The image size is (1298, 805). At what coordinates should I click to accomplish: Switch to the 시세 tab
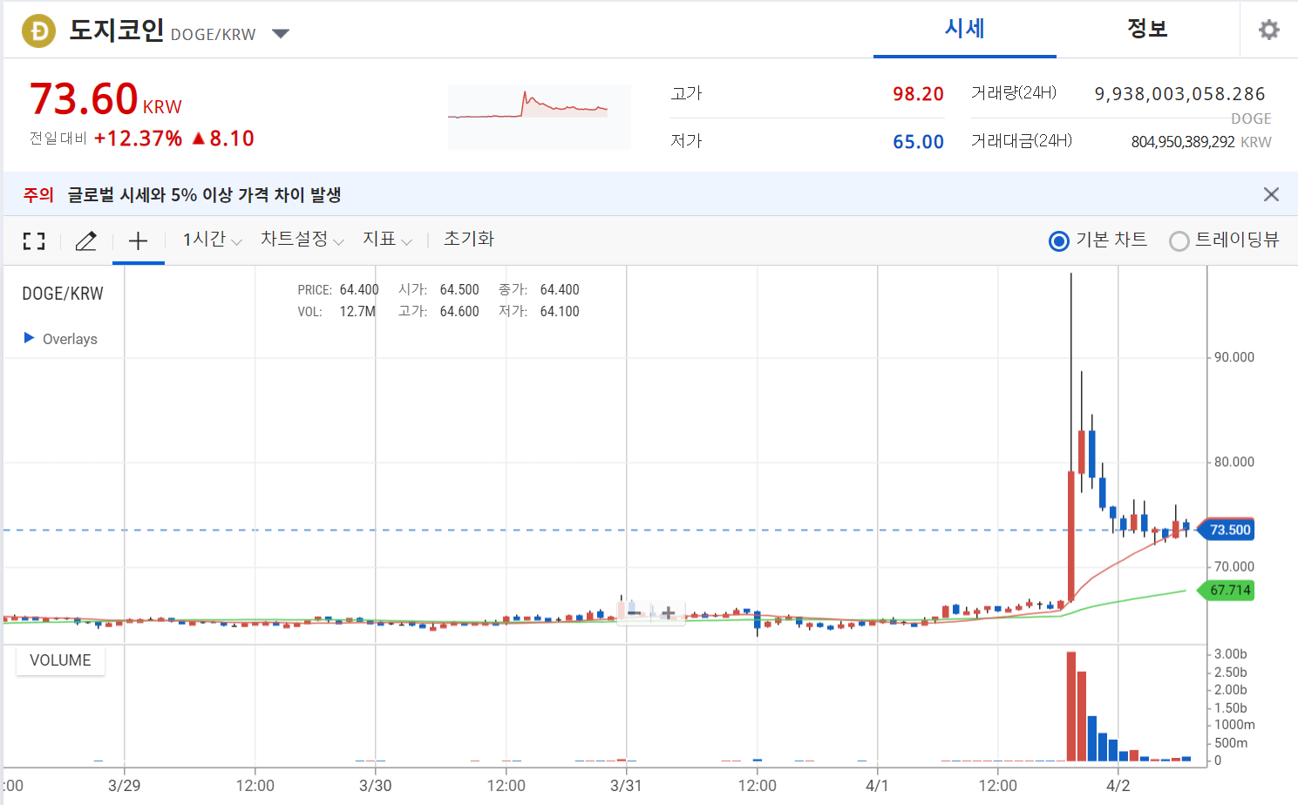click(x=964, y=29)
